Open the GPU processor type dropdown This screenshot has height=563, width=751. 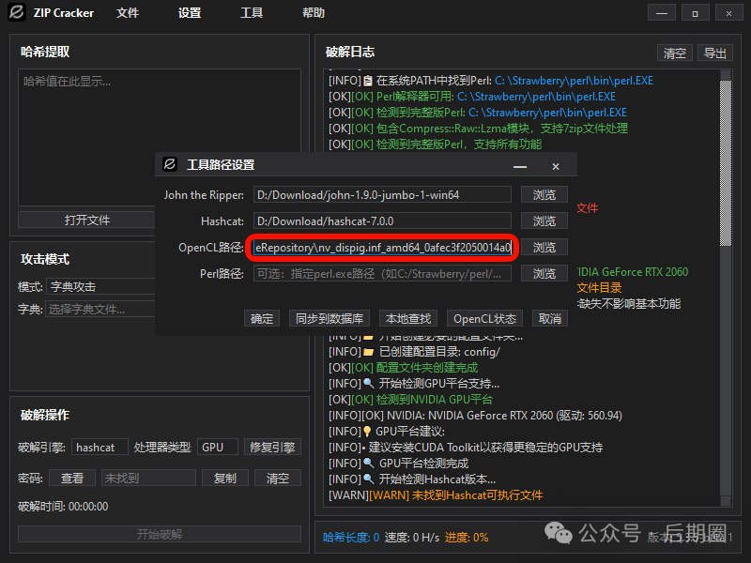pos(217,447)
